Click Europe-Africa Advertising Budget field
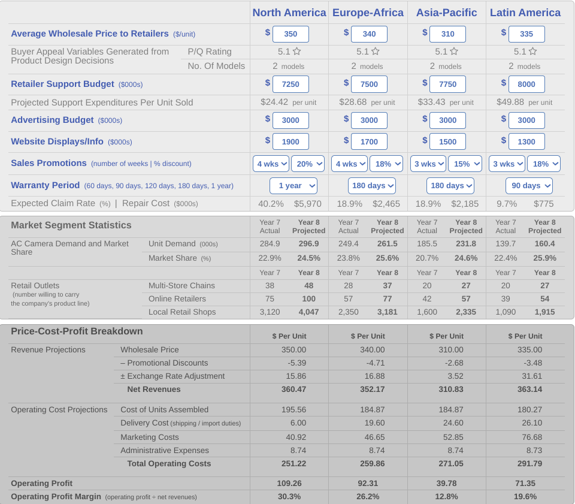Screen dimensions: 575x504 coord(369,120)
